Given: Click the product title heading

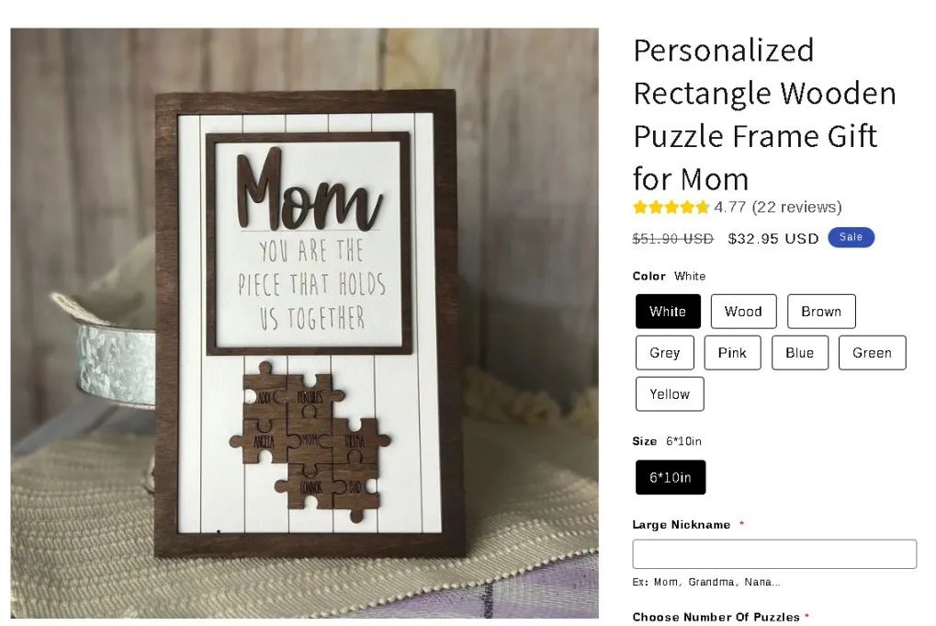Looking at the screenshot, I should point(764,114).
